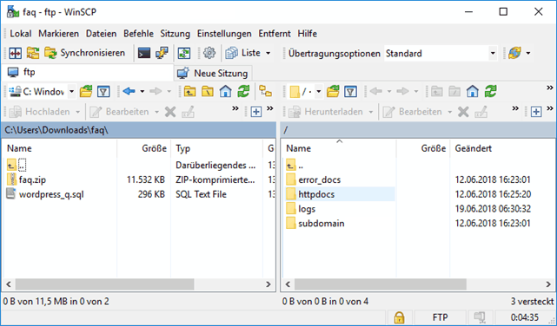The width and height of the screenshot is (557, 326).
Task: Show more remote navigation toolbar buttons chevron
Action: (549, 88)
